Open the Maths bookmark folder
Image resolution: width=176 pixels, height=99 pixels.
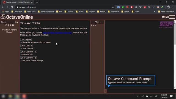(x=80, y=12)
